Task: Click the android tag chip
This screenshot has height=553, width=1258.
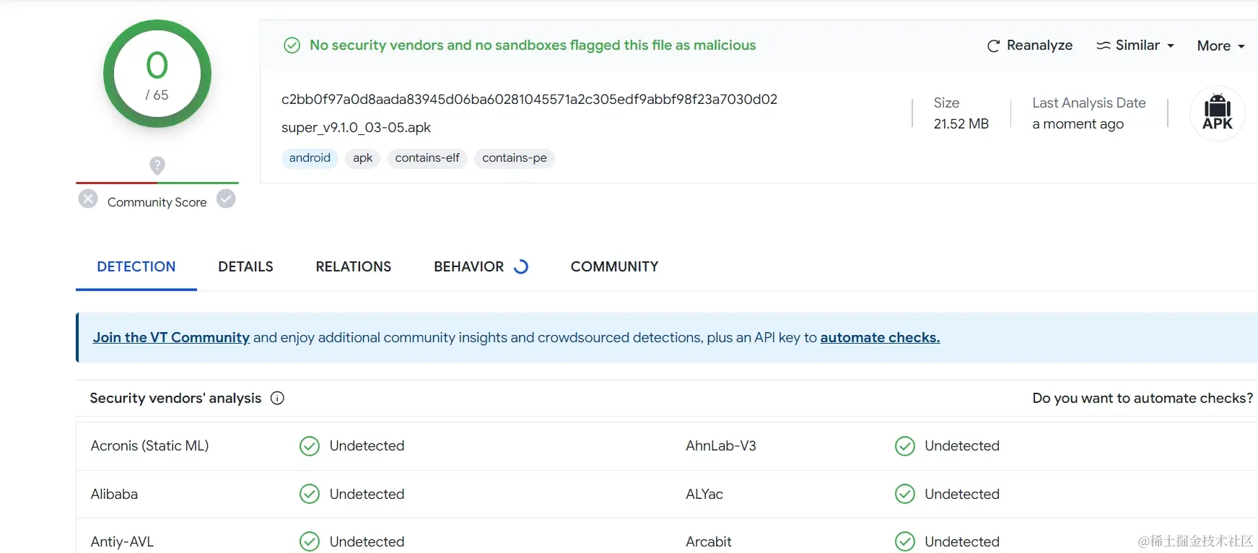Action: click(310, 158)
